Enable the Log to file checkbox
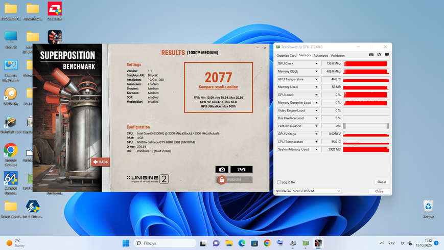The image size is (444, 250). tap(279, 182)
